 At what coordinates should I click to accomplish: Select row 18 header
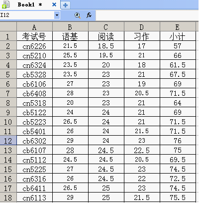coord(8,197)
